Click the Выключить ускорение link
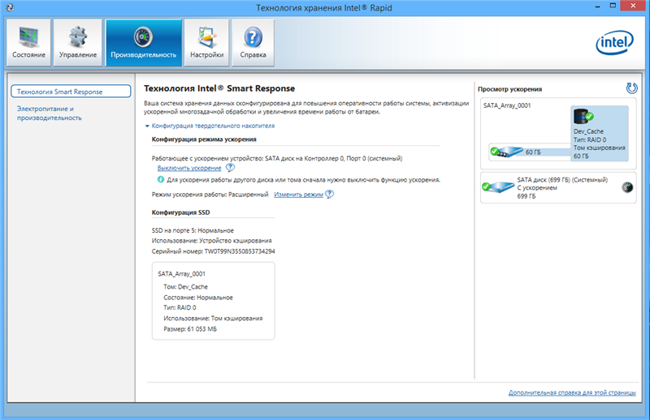 189,168
